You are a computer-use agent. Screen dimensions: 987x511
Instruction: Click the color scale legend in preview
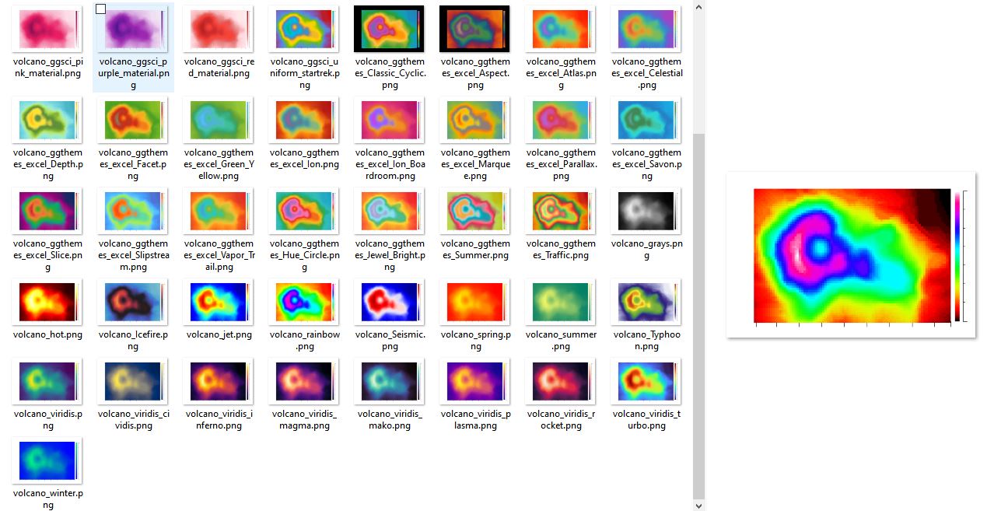coord(958,255)
